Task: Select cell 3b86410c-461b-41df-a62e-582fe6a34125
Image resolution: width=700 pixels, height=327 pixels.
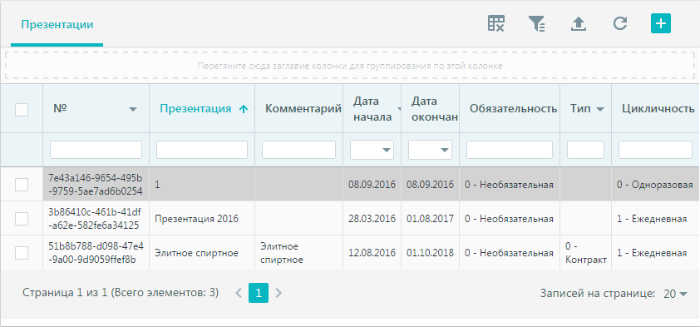Action: pyautogui.click(x=96, y=219)
